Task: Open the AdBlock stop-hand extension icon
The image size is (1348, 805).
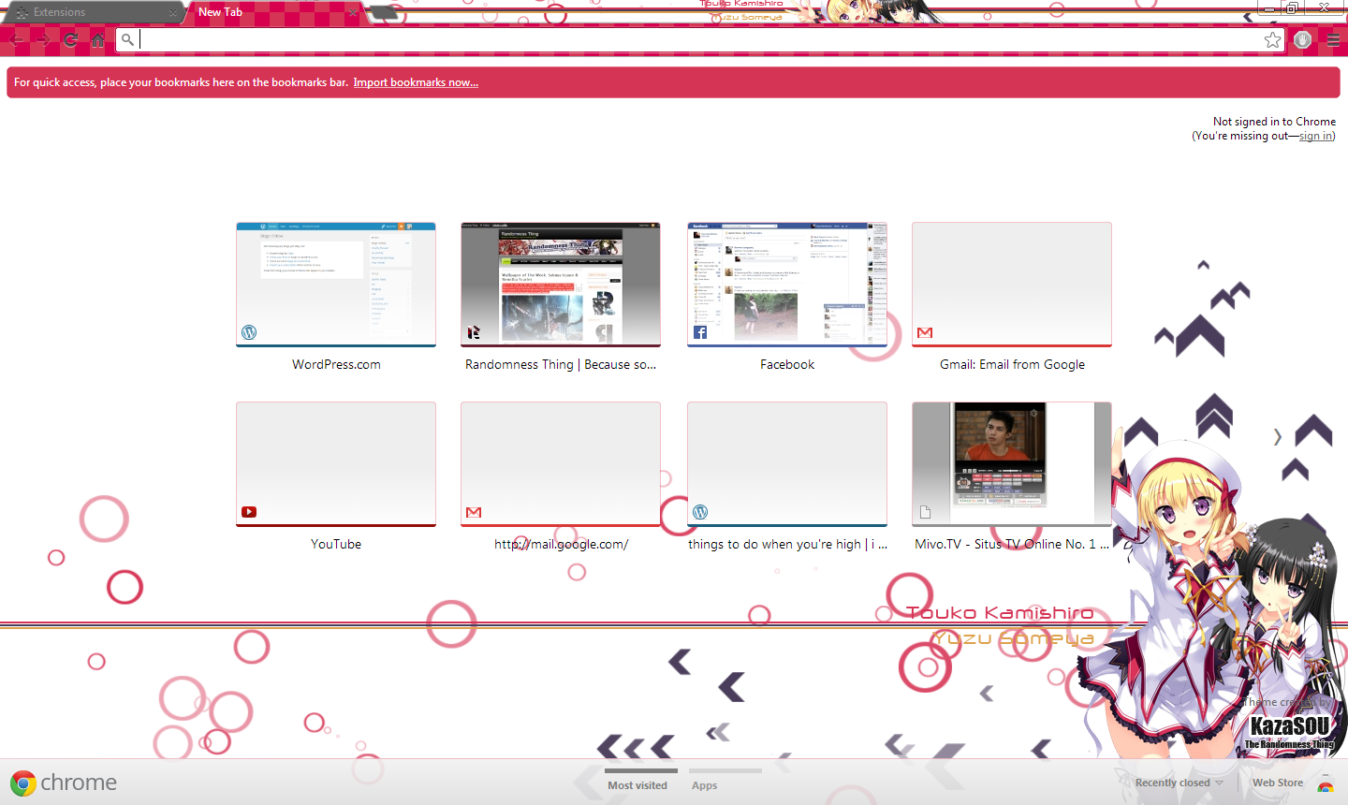Action: tap(1302, 39)
